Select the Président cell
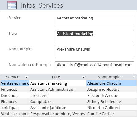 58,95
